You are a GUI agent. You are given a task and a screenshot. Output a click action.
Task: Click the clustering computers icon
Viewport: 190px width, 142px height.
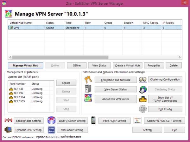click(x=143, y=80)
